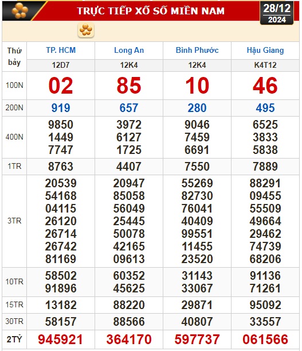
Task: Select 10TR number 58502
Action: click(61, 276)
